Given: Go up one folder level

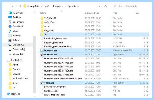Looking at the screenshot, I should click(20, 6).
